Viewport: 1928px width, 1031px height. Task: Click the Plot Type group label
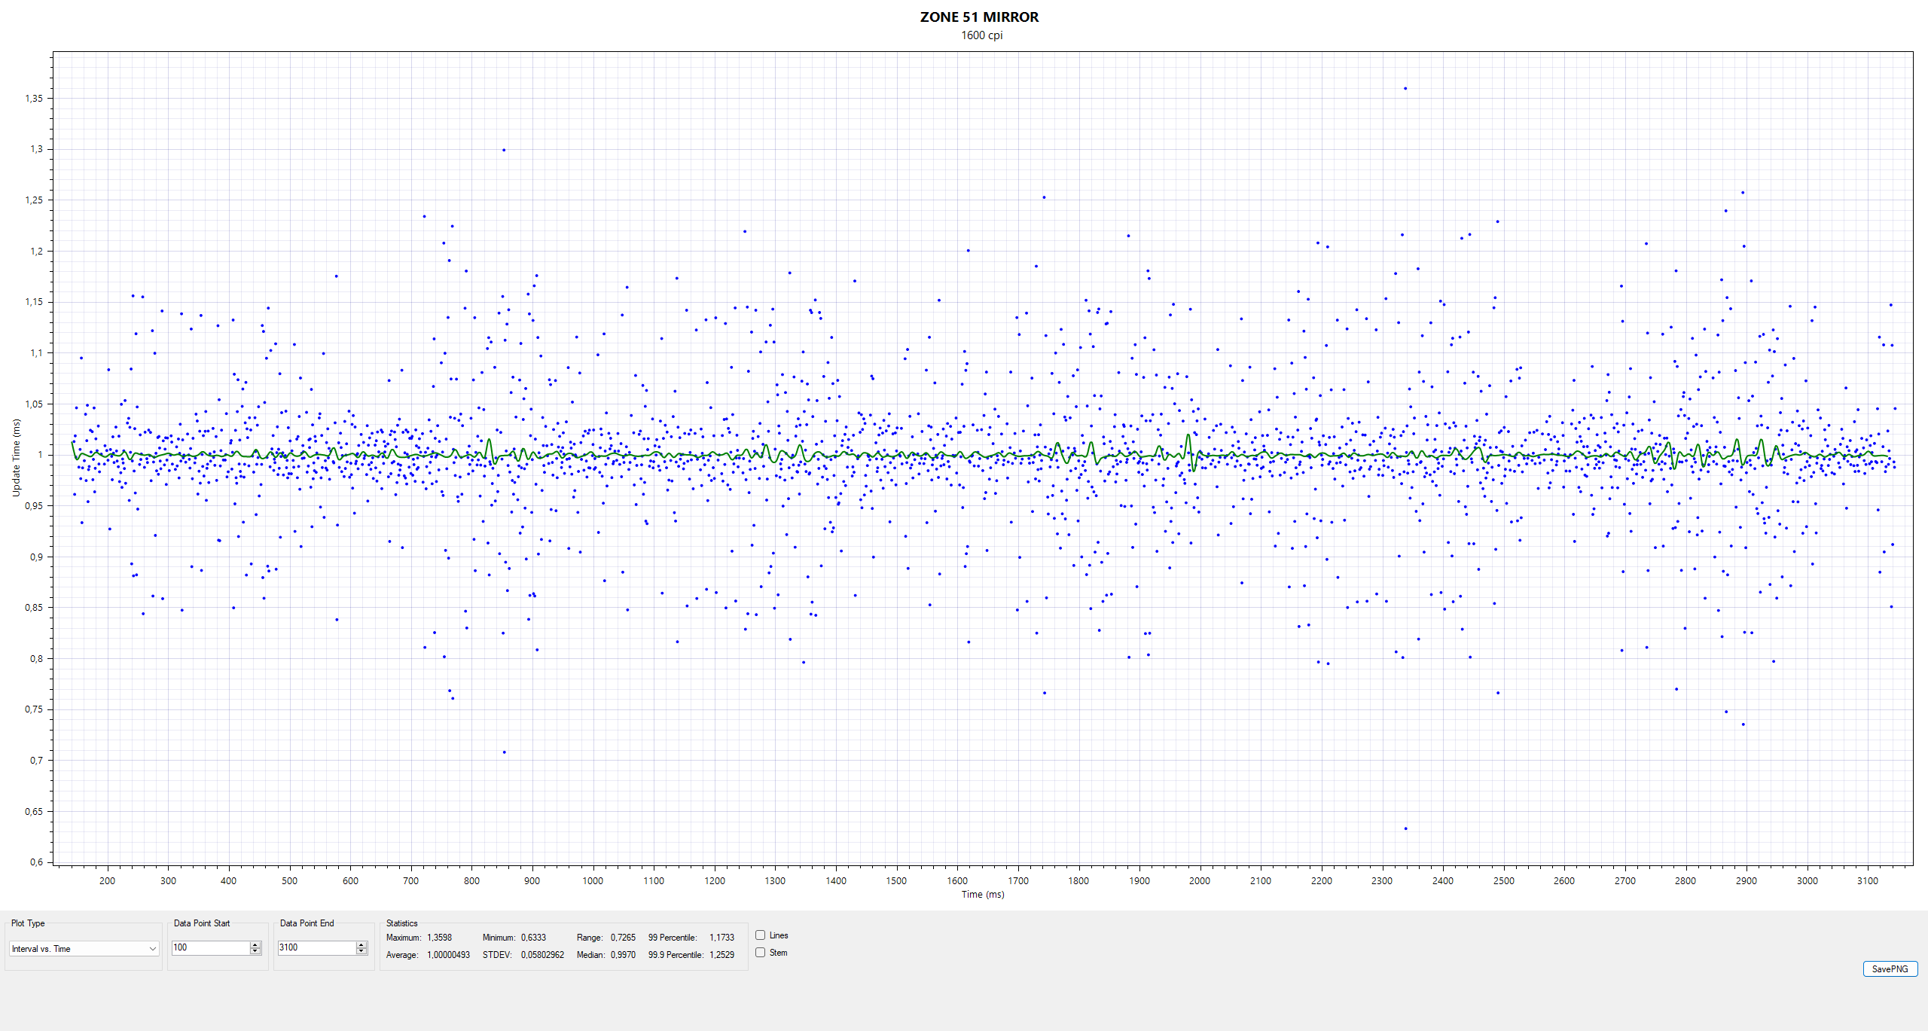coord(28,923)
